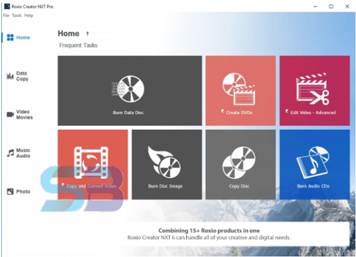Click the 'Combining 15+ Roxio products' banner headline
The height and width of the screenshot is (257, 356).
coord(209,231)
